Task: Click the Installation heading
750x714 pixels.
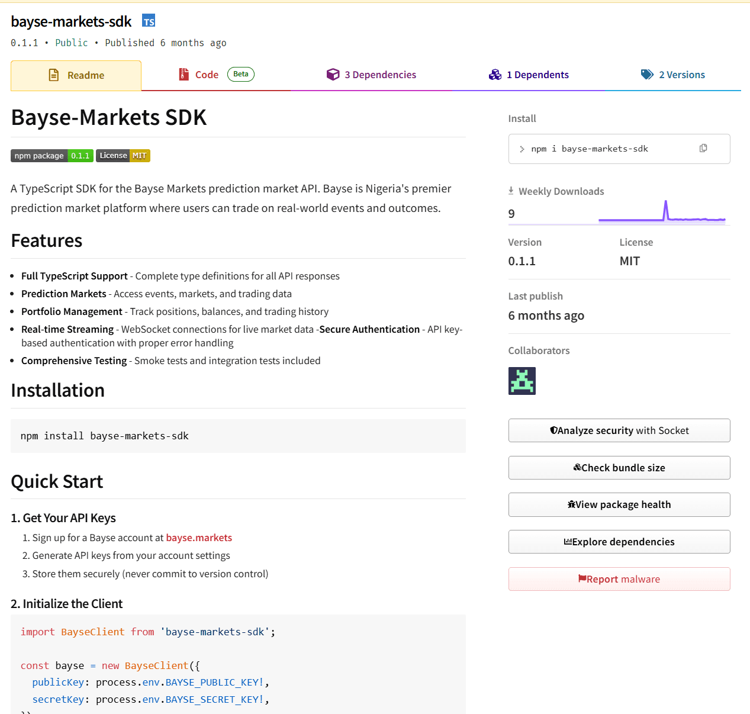Action: (x=58, y=391)
